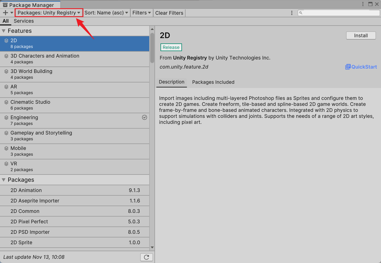Click the Cinematic Studio layers icon
Viewport: 381px width, 263px height.
(x=6, y=102)
